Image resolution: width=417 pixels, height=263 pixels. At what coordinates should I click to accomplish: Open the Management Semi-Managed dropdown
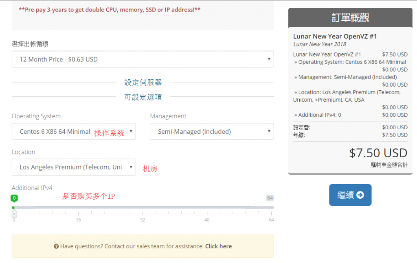(212, 131)
